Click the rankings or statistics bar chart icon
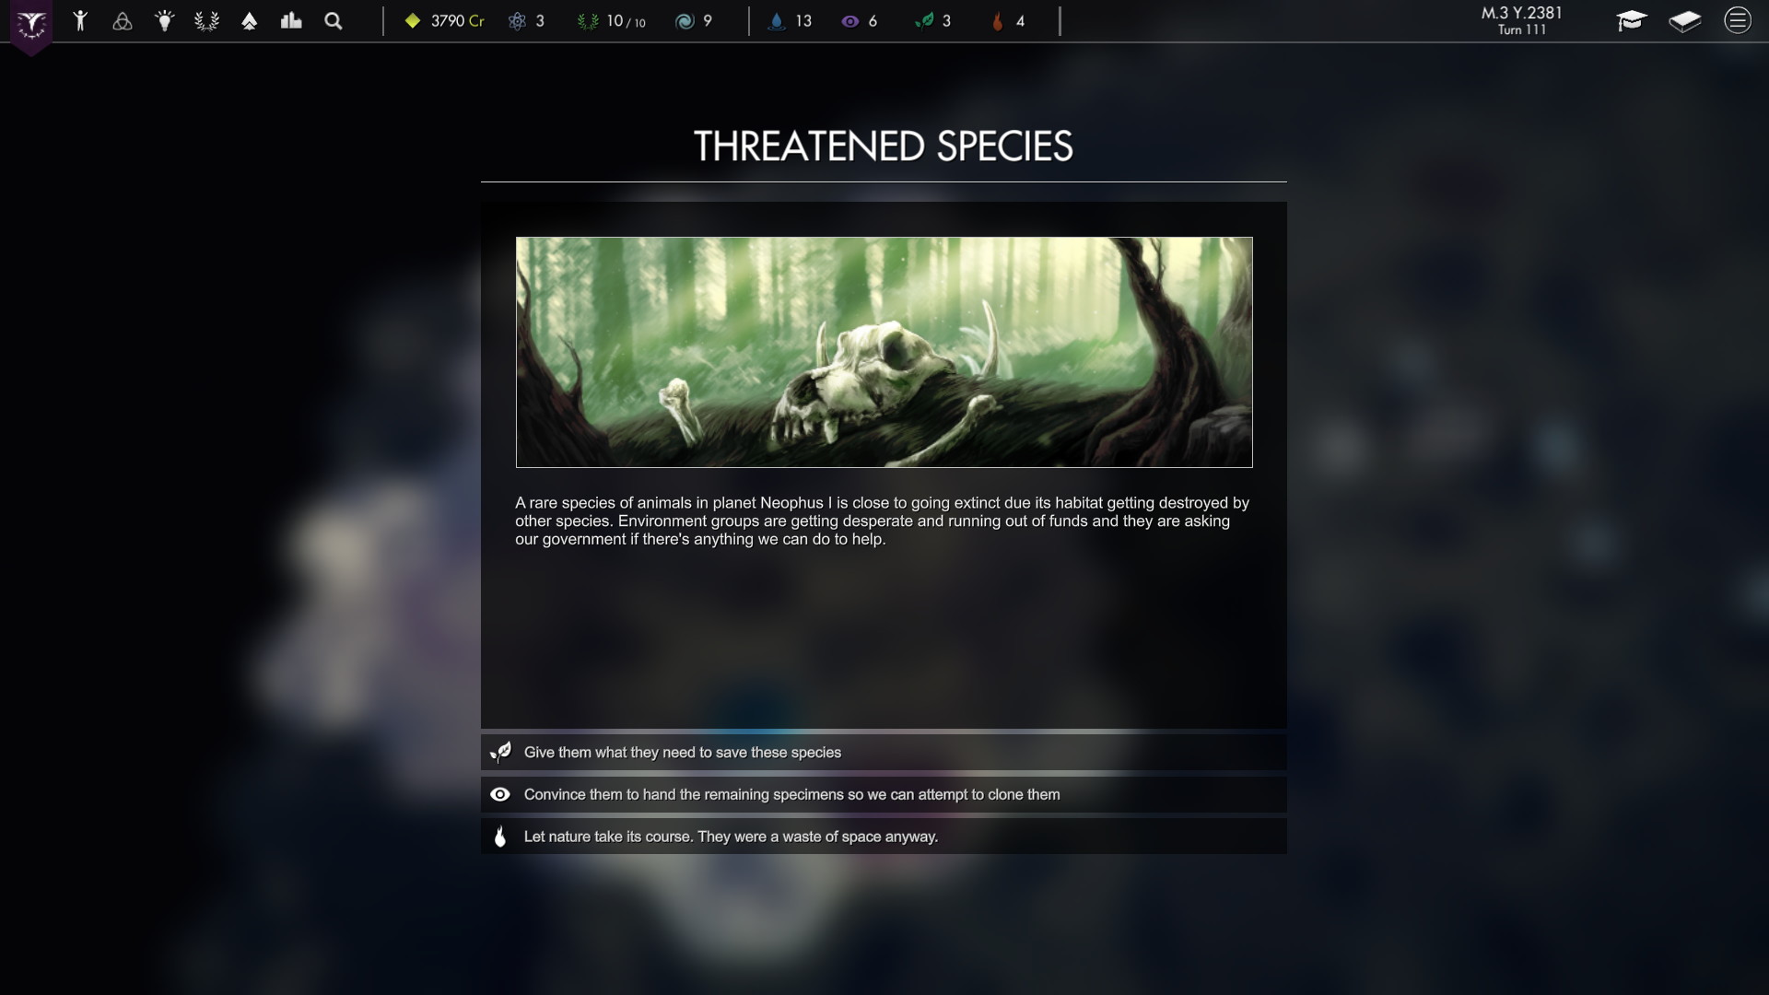 (x=290, y=20)
